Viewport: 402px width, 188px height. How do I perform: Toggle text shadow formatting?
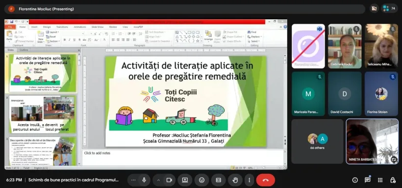pos(79,40)
